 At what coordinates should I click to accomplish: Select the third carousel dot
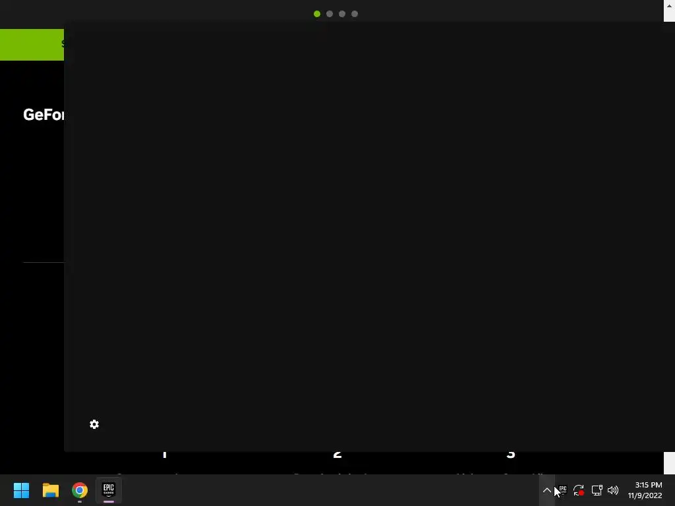342,14
